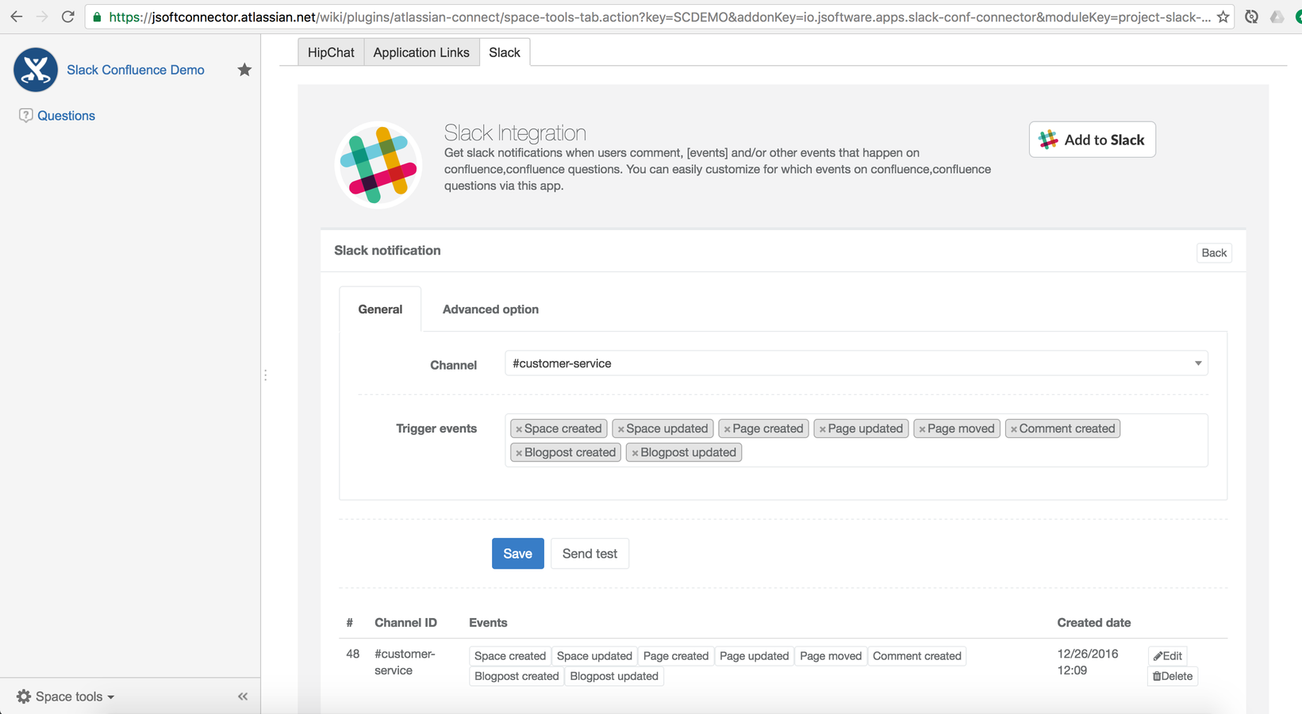Viewport: 1302px width, 714px height.
Task: Click the Comment created label in table row
Action: tap(917, 656)
